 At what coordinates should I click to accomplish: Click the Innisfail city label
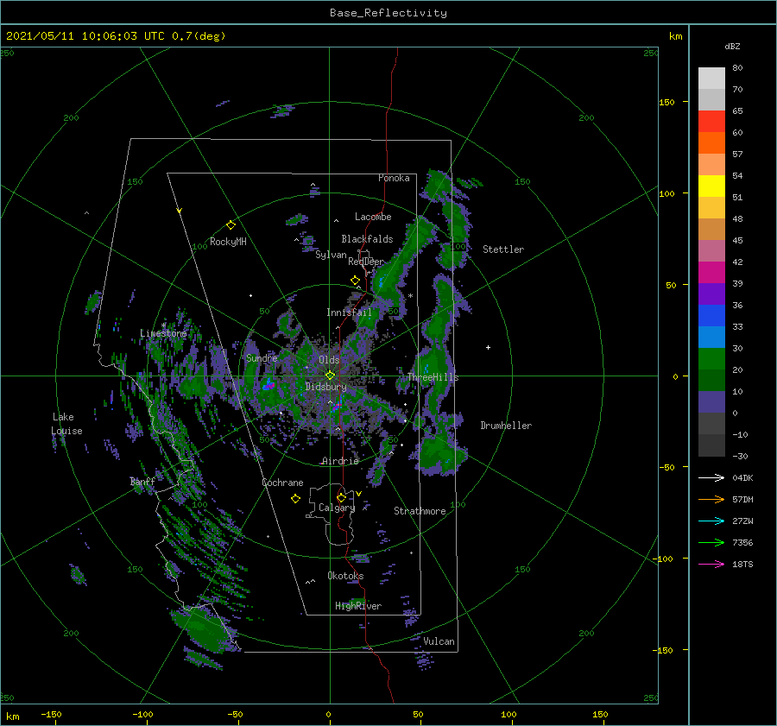coord(349,312)
